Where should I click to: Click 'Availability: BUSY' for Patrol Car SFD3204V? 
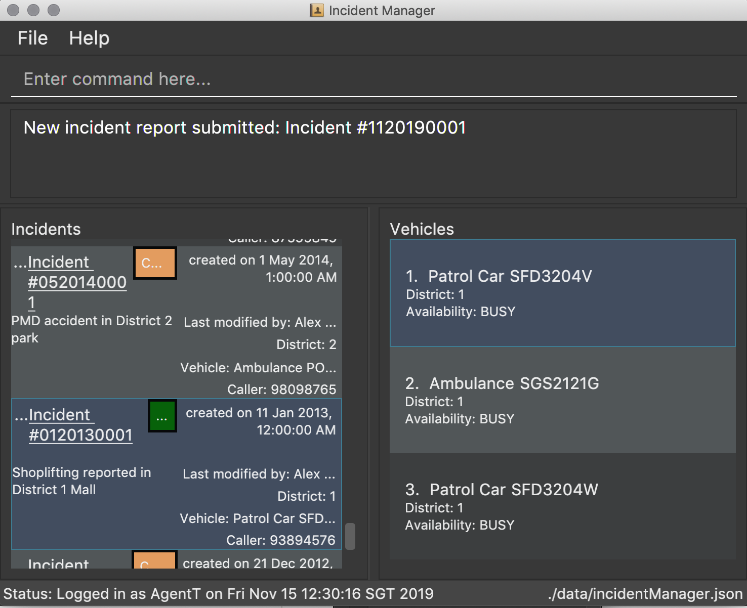pyautogui.click(x=461, y=312)
